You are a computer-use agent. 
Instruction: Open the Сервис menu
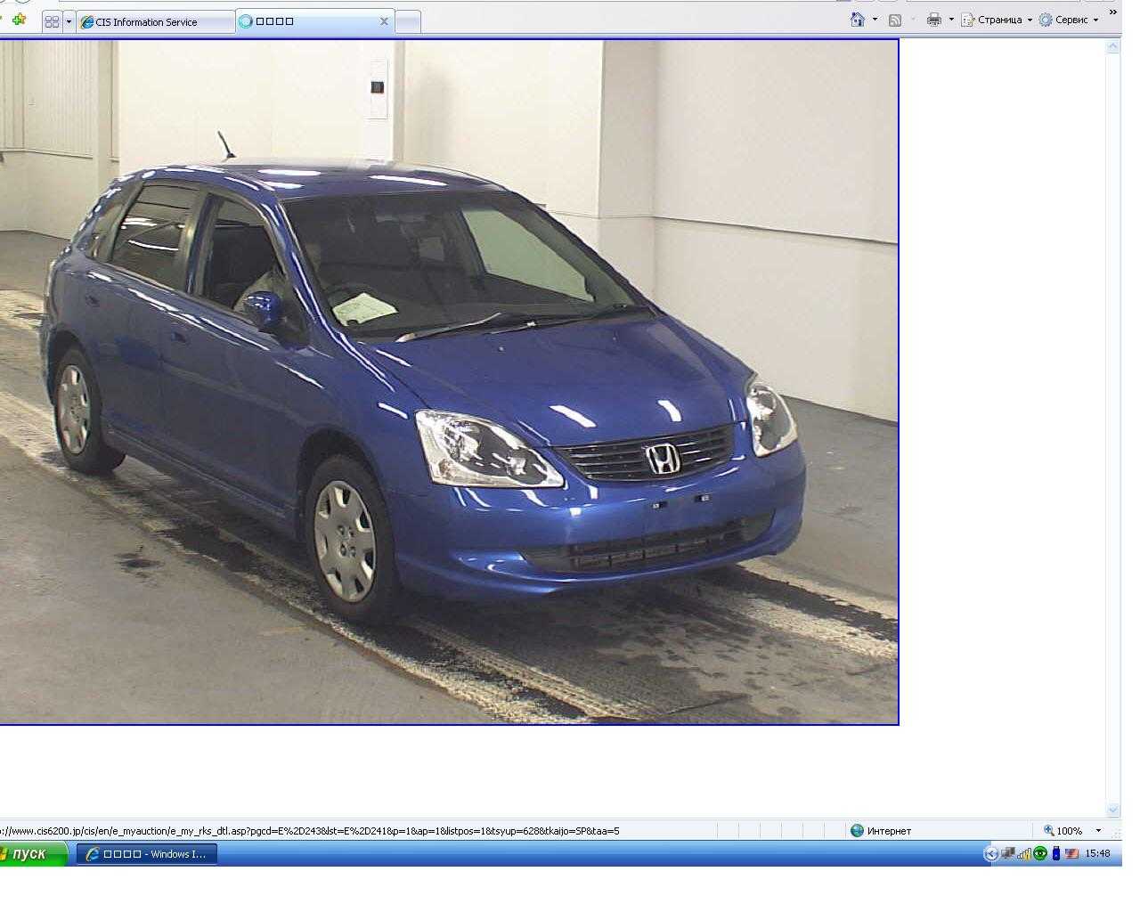coord(1070,20)
